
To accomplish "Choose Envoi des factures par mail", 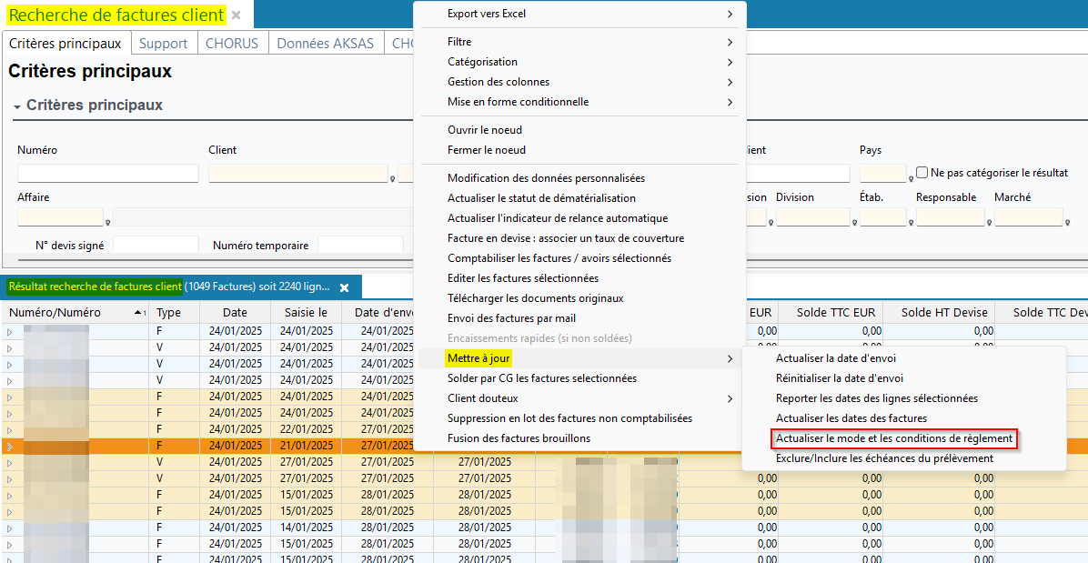I will (511, 318).
